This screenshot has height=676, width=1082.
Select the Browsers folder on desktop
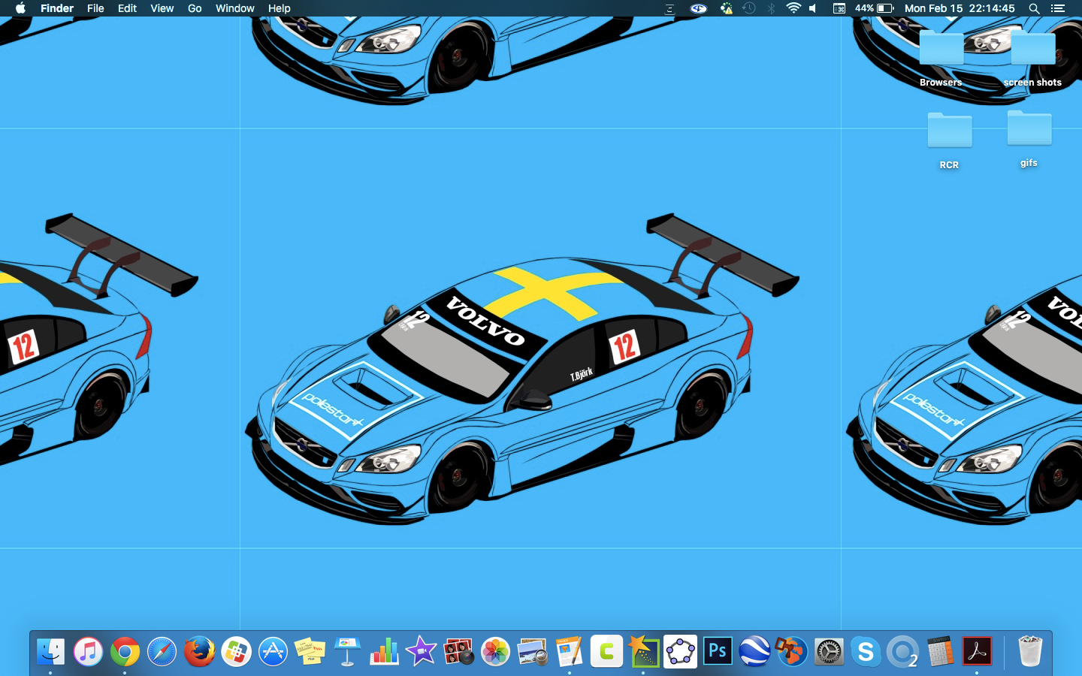click(x=941, y=59)
